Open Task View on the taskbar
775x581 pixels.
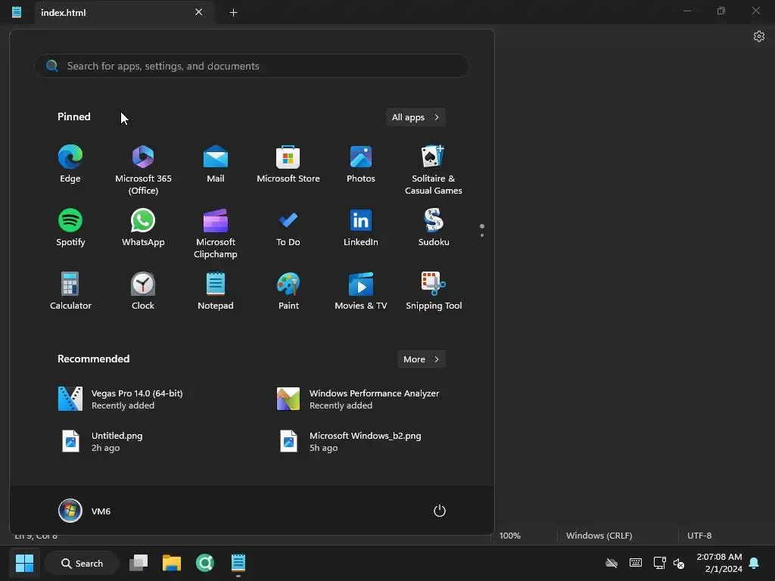pos(139,563)
